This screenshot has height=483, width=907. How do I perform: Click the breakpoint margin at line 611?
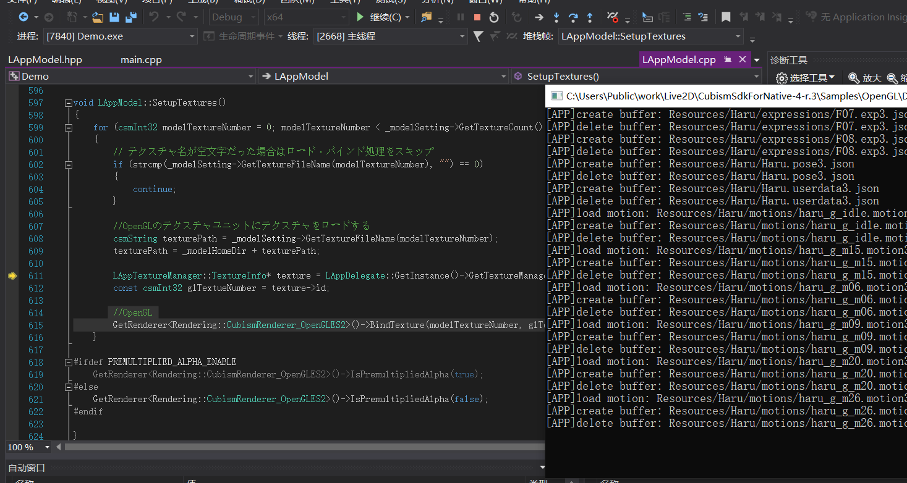pyautogui.click(x=12, y=276)
